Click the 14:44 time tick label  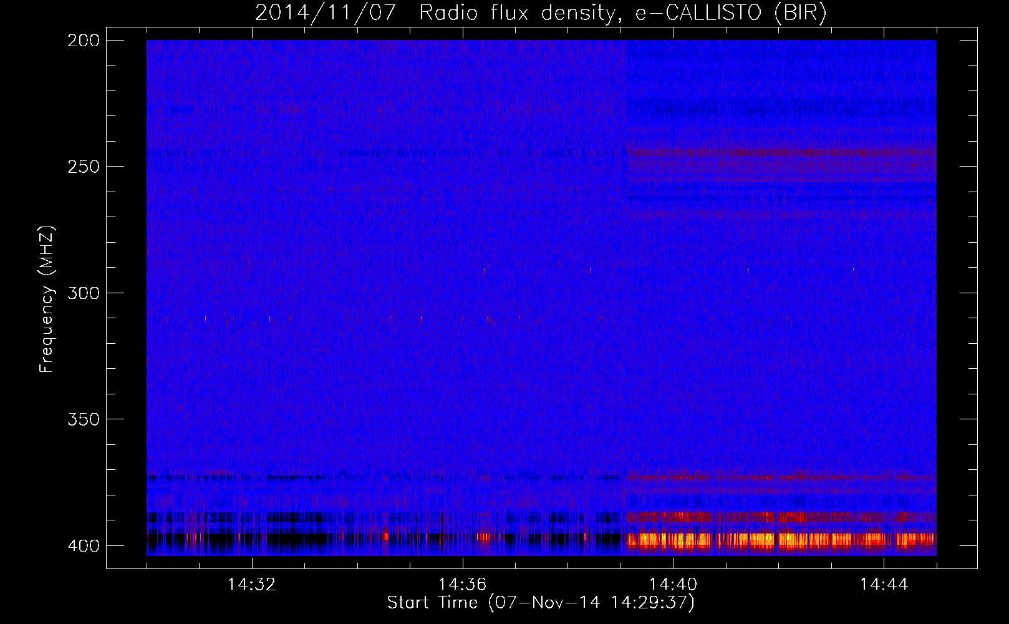point(884,585)
